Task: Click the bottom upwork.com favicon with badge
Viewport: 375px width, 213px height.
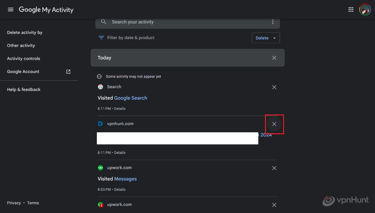Action: pos(100,205)
